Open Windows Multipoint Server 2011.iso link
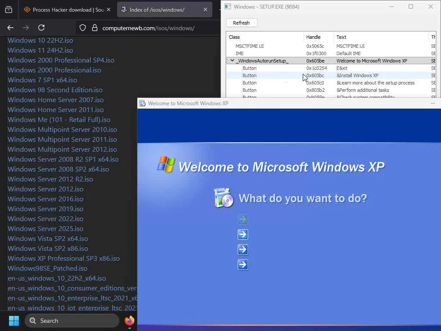The image size is (441, 331). (x=62, y=139)
